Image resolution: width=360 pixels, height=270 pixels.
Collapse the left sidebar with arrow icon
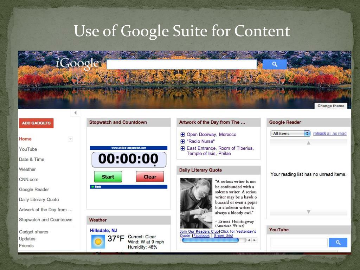tap(75, 113)
